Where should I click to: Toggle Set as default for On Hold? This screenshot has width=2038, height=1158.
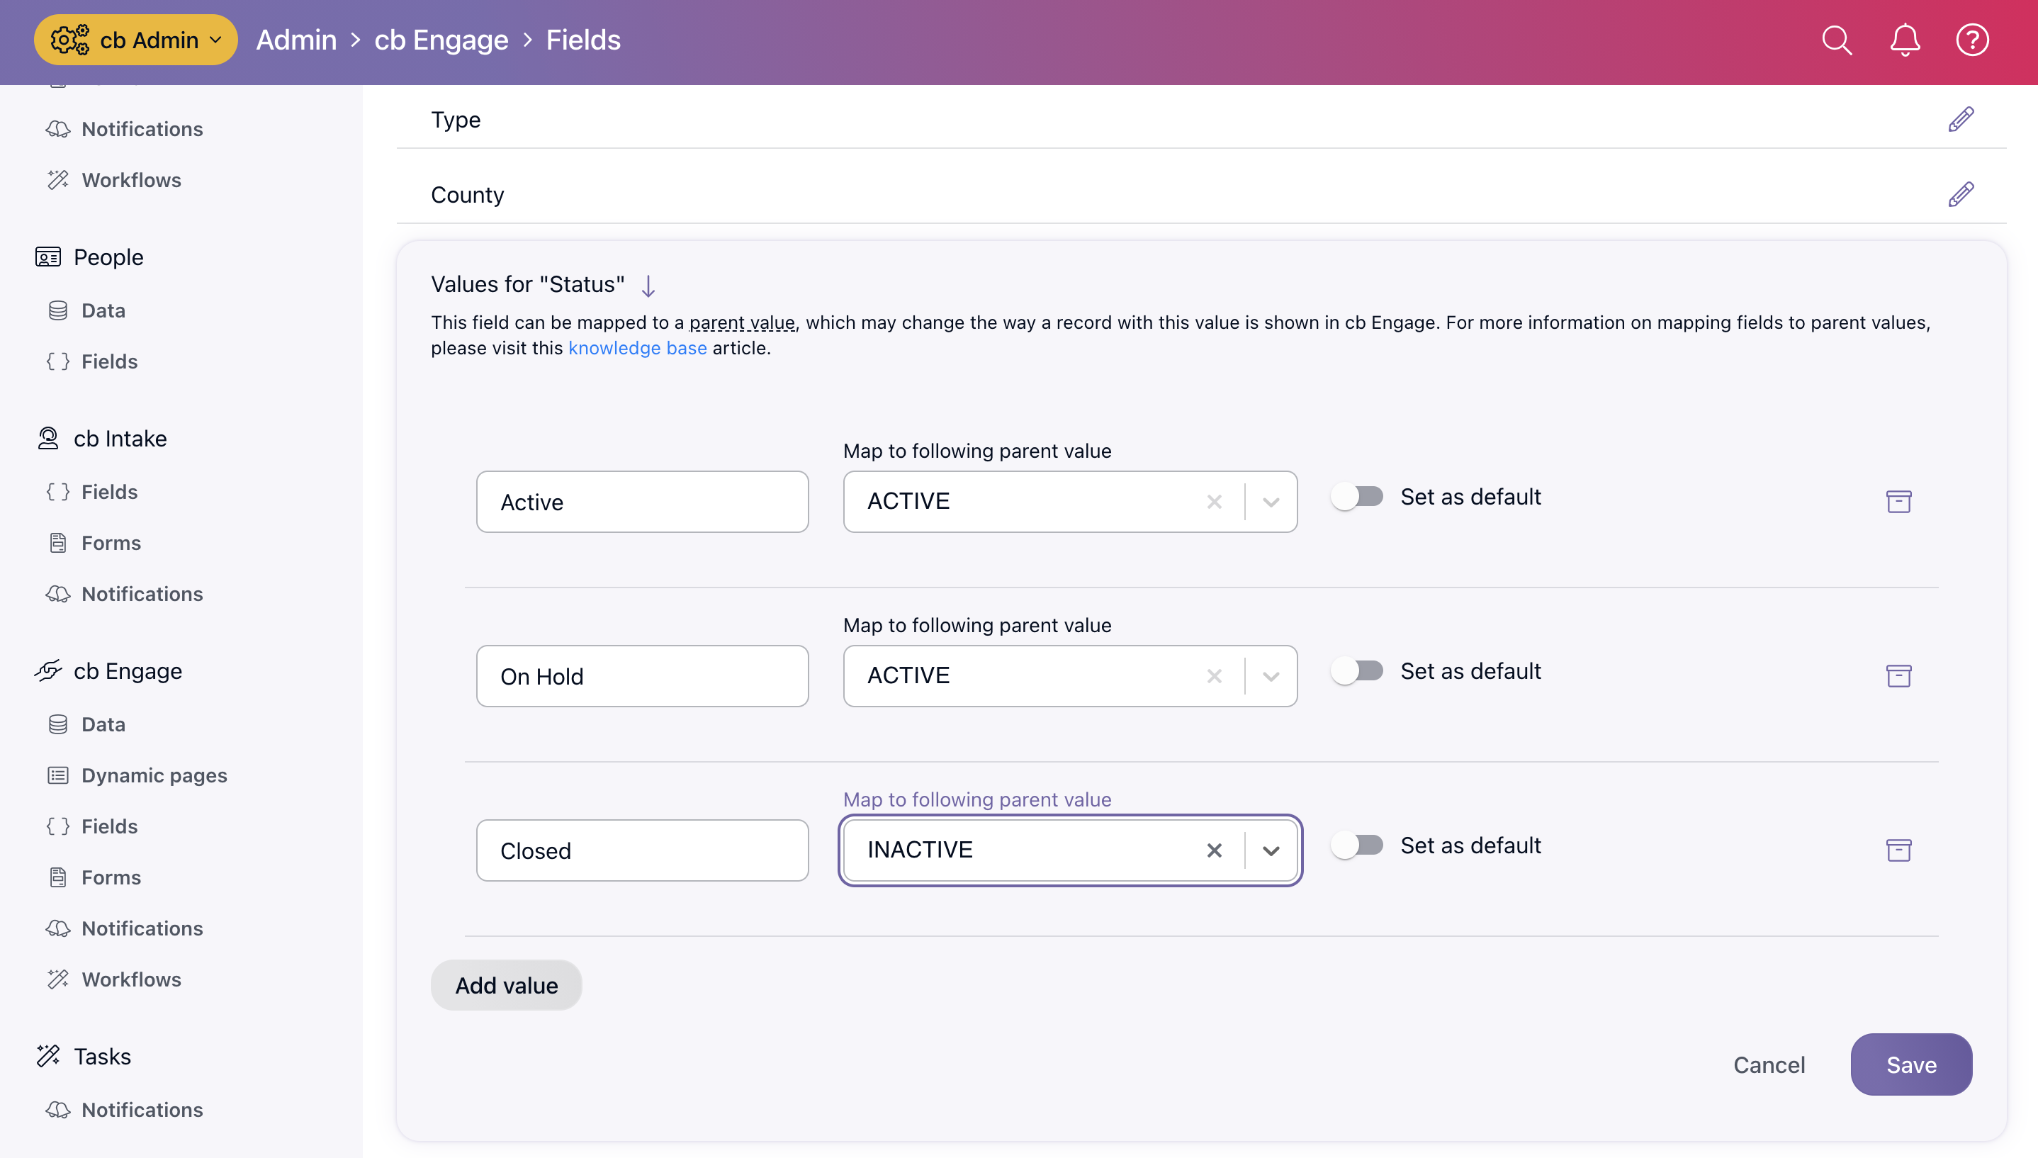pos(1357,671)
